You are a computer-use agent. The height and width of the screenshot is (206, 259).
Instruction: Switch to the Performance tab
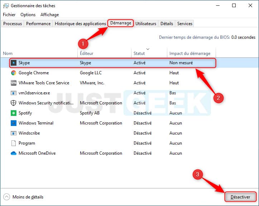pyautogui.click(x=38, y=24)
